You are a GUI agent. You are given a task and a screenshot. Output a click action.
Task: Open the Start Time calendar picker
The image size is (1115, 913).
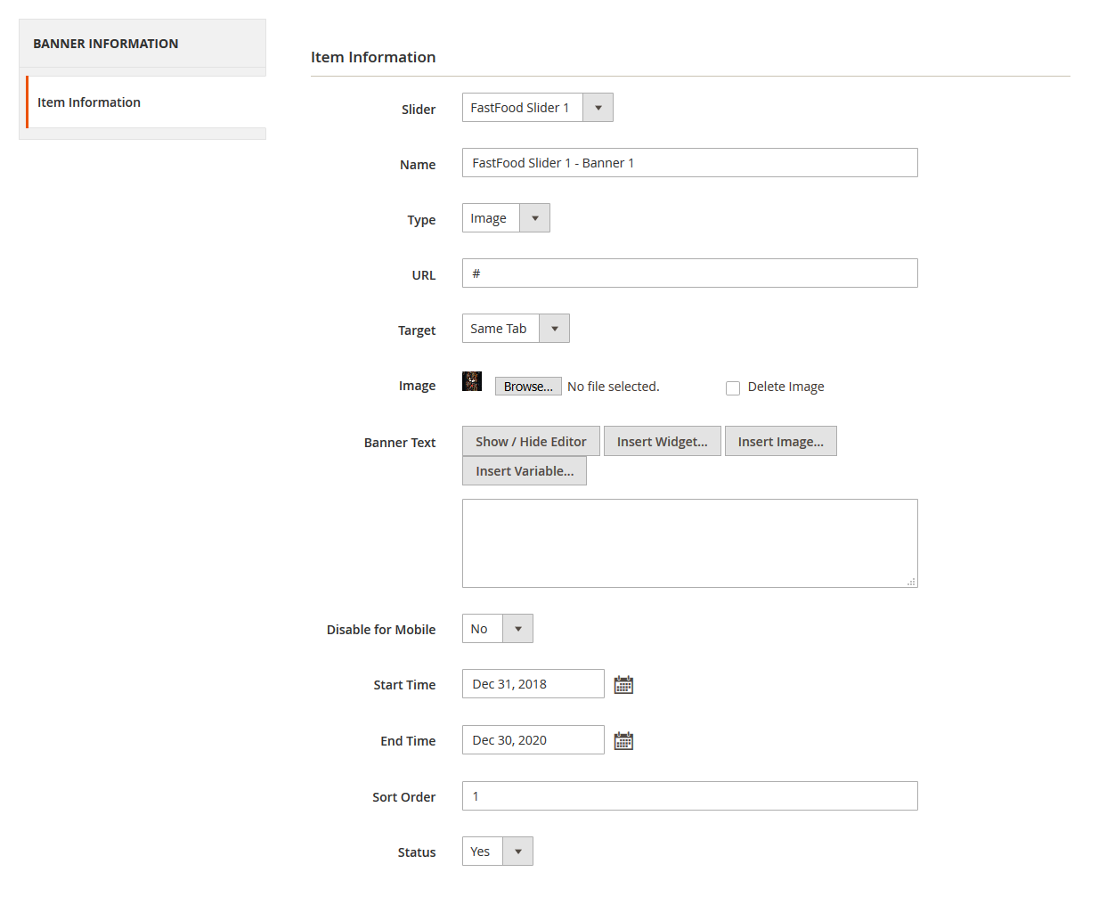pyautogui.click(x=623, y=685)
